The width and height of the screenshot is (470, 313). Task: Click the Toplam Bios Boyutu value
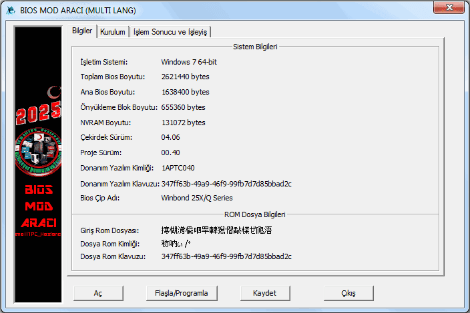pos(186,77)
